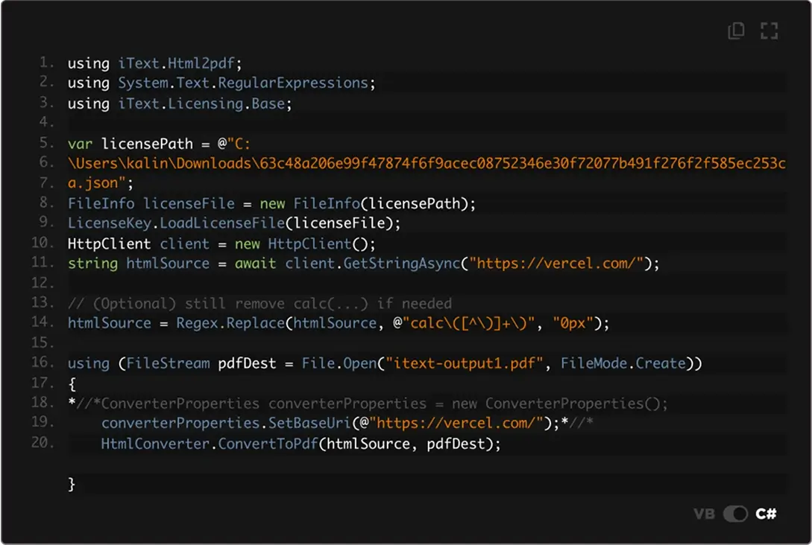Toggle the VB/C# language switch

tap(735, 514)
